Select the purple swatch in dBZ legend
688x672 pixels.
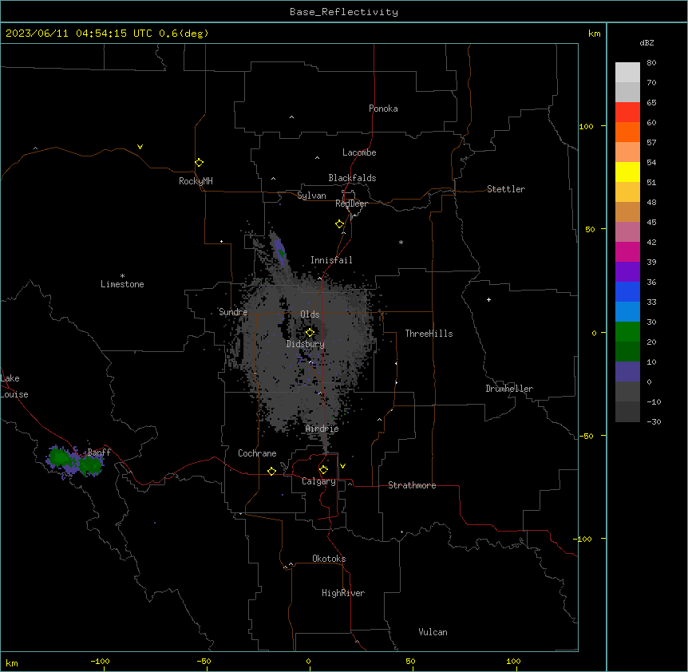coord(627,272)
